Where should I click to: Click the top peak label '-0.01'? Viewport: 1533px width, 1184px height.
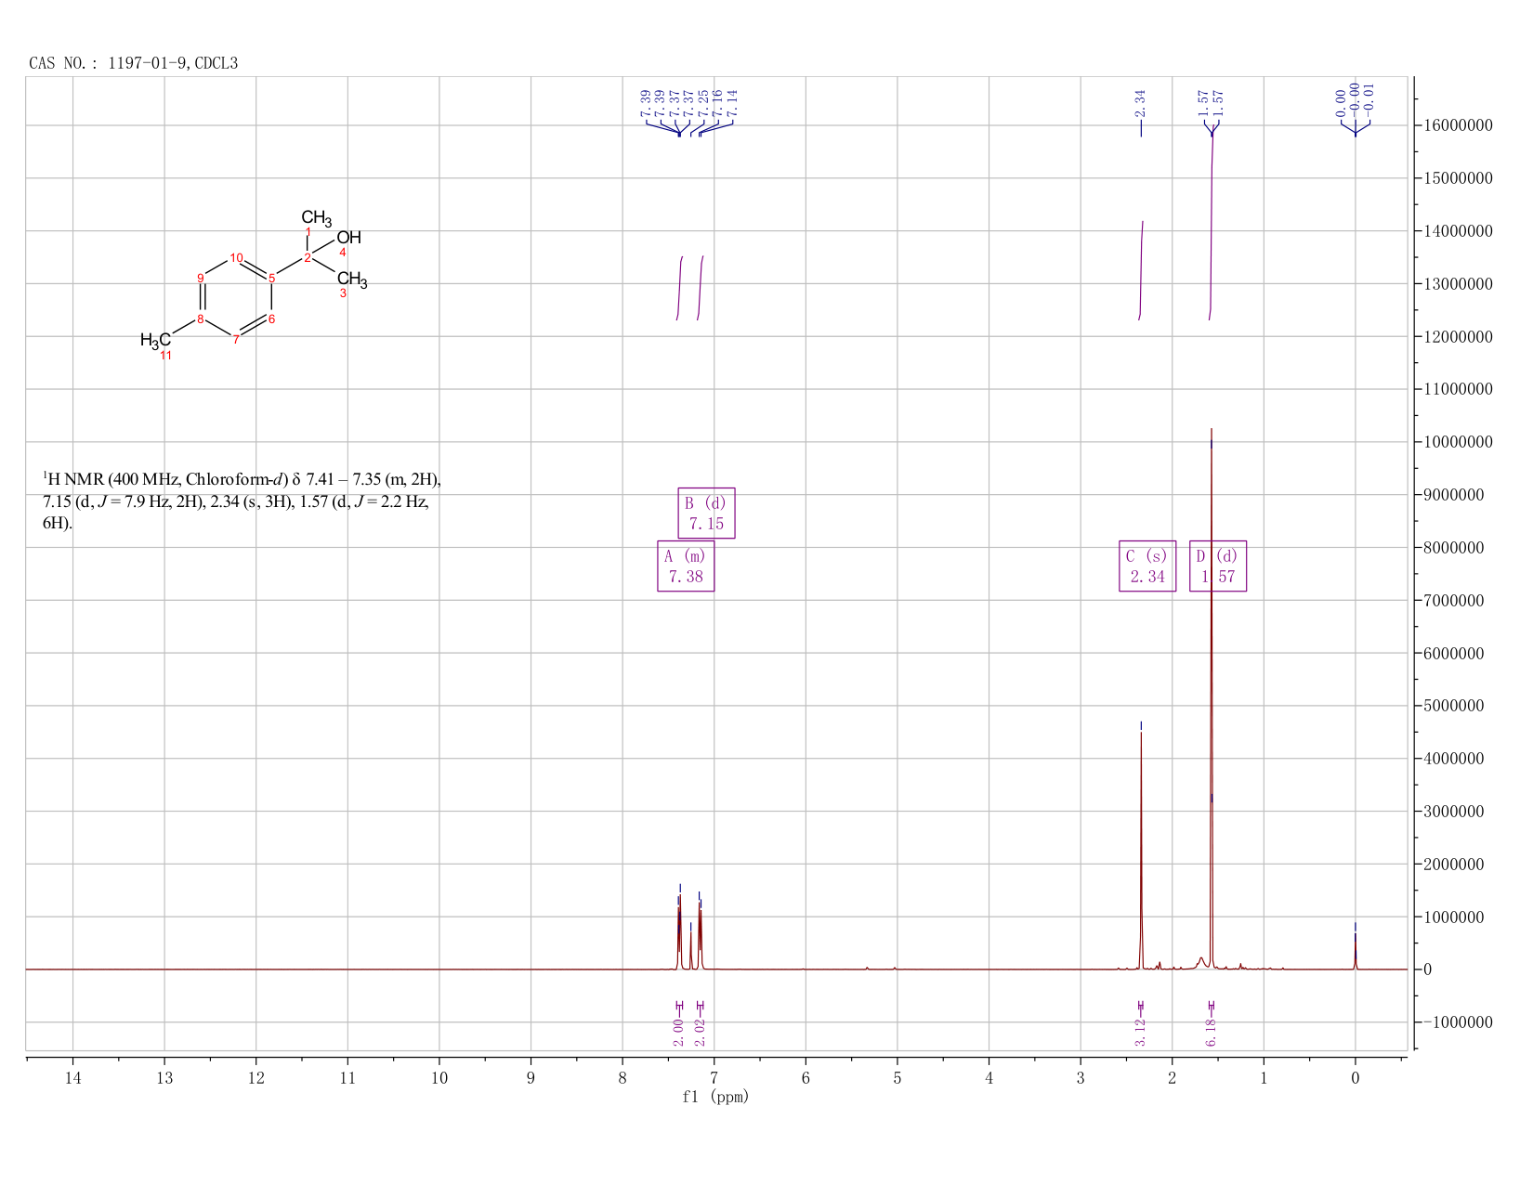pos(1369,99)
